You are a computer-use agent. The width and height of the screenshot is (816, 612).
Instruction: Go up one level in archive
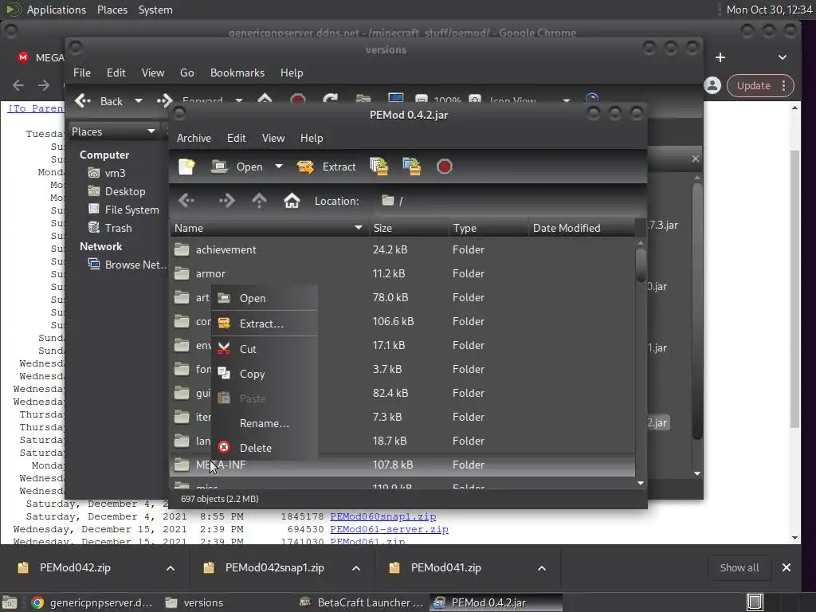(x=259, y=200)
